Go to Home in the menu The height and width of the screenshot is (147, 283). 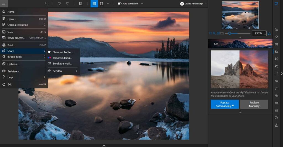(24, 12)
